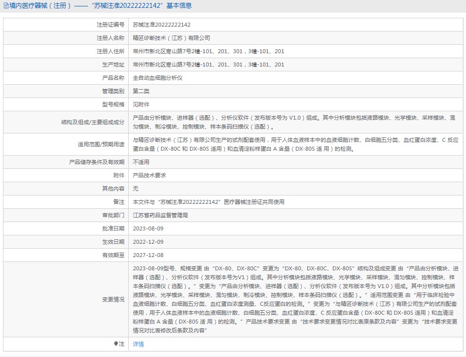466x357 pixels.
Task: Click the 不适用 value
Action: pos(141,162)
